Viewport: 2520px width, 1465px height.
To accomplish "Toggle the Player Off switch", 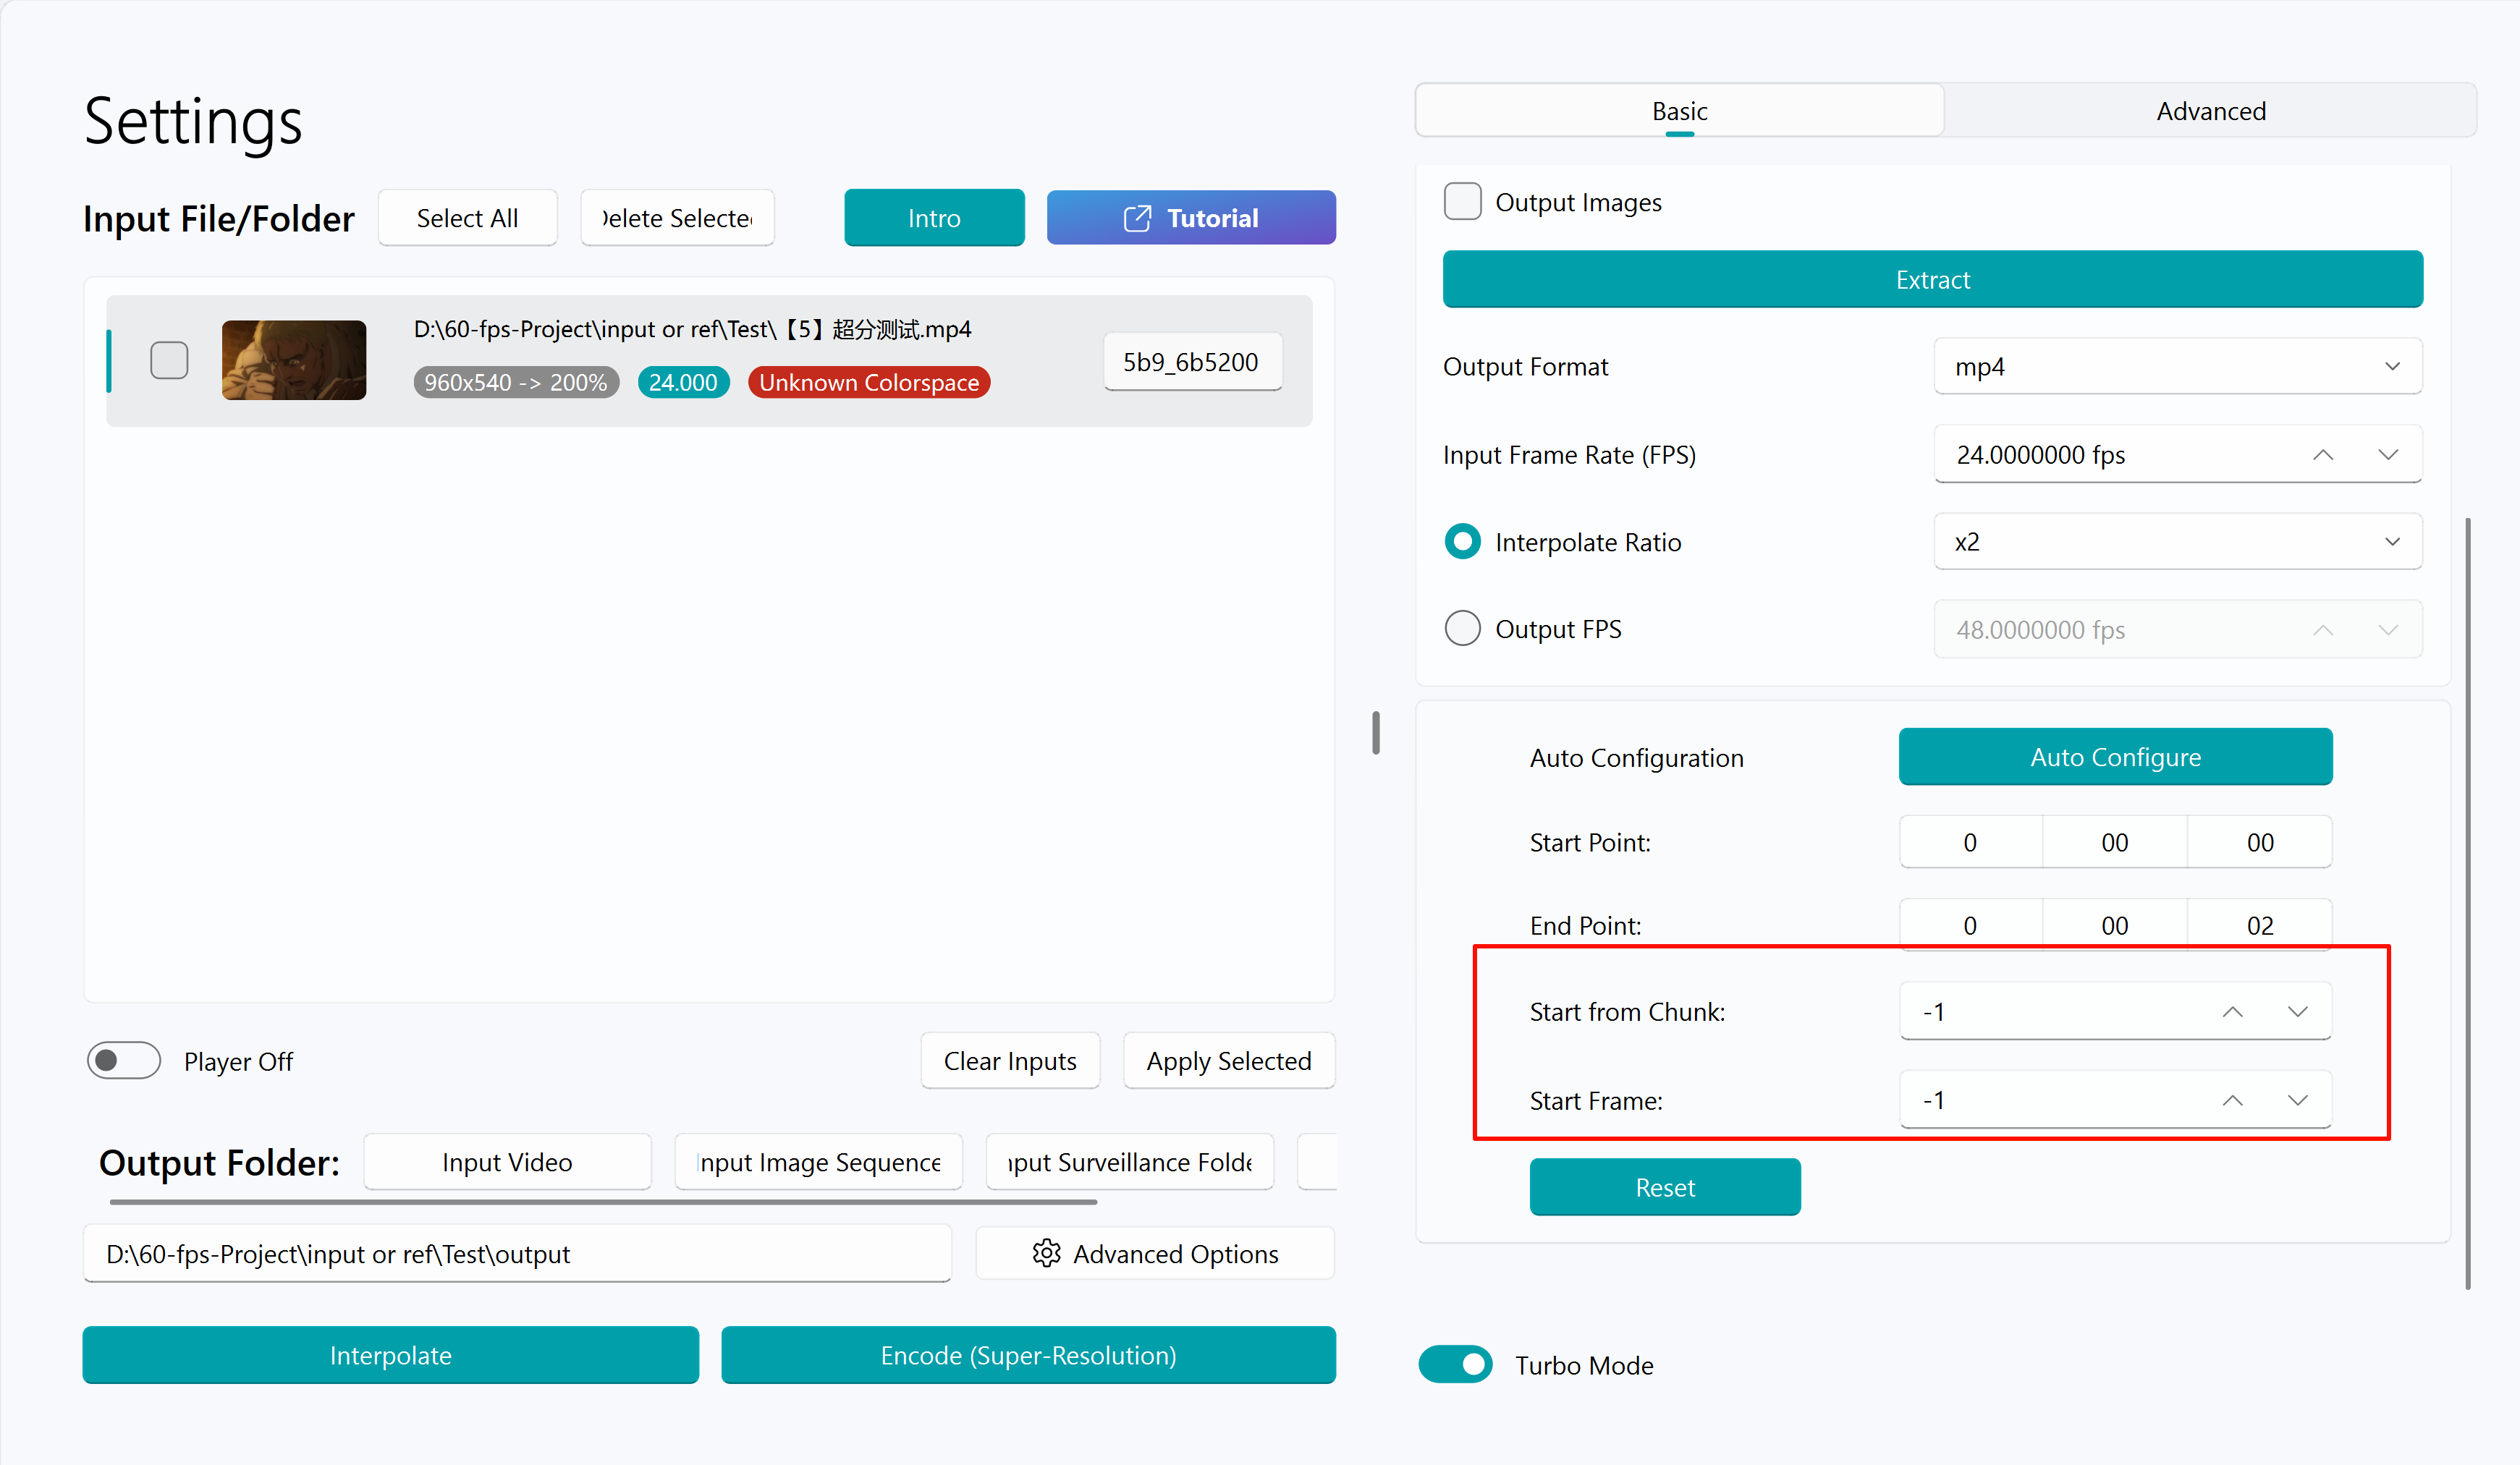I will pos(124,1061).
